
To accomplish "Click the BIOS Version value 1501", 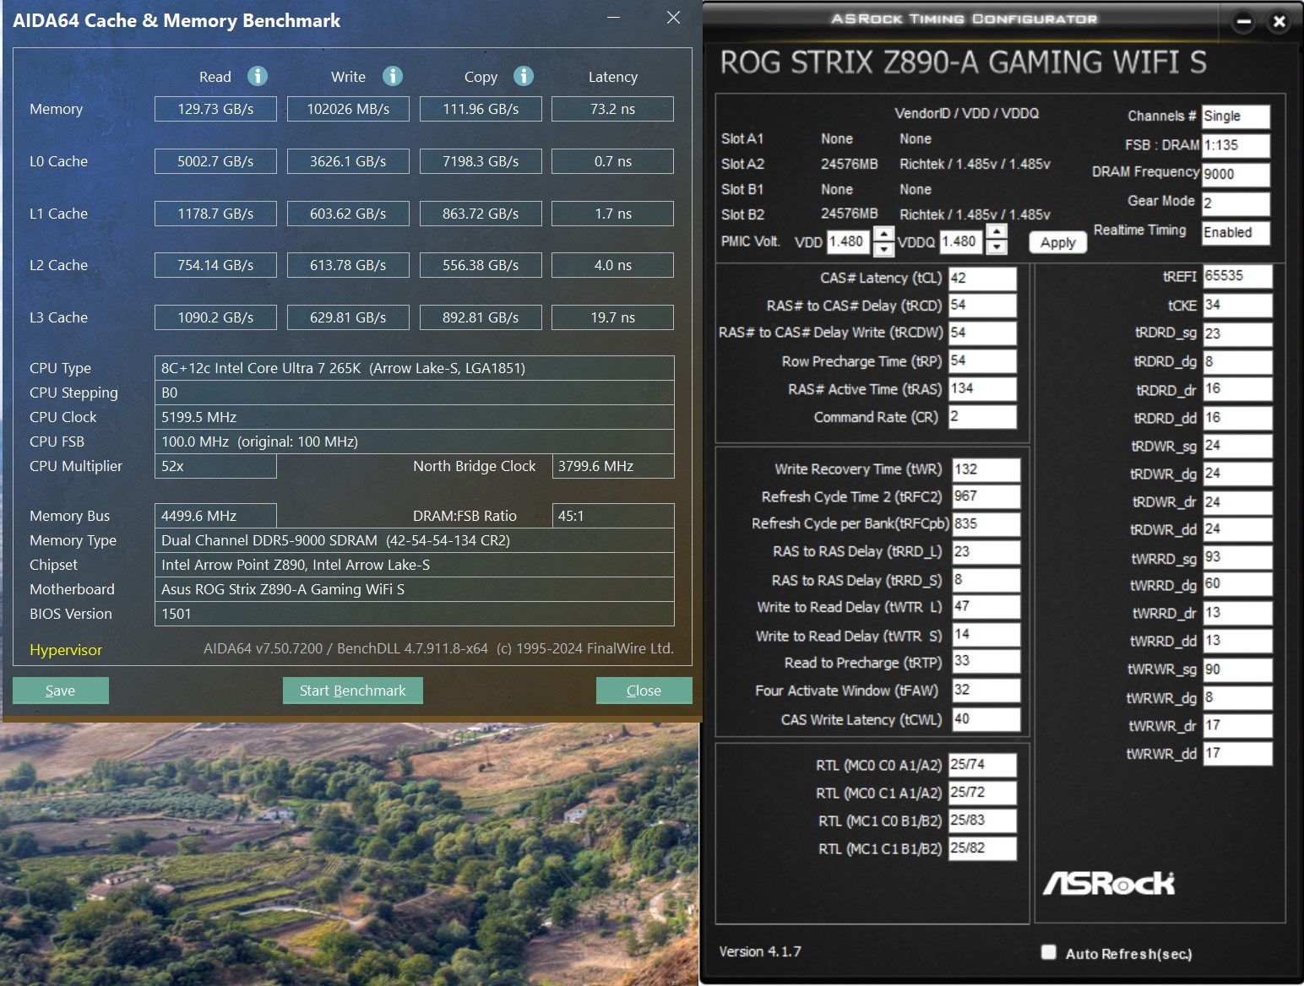I will click(x=414, y=614).
